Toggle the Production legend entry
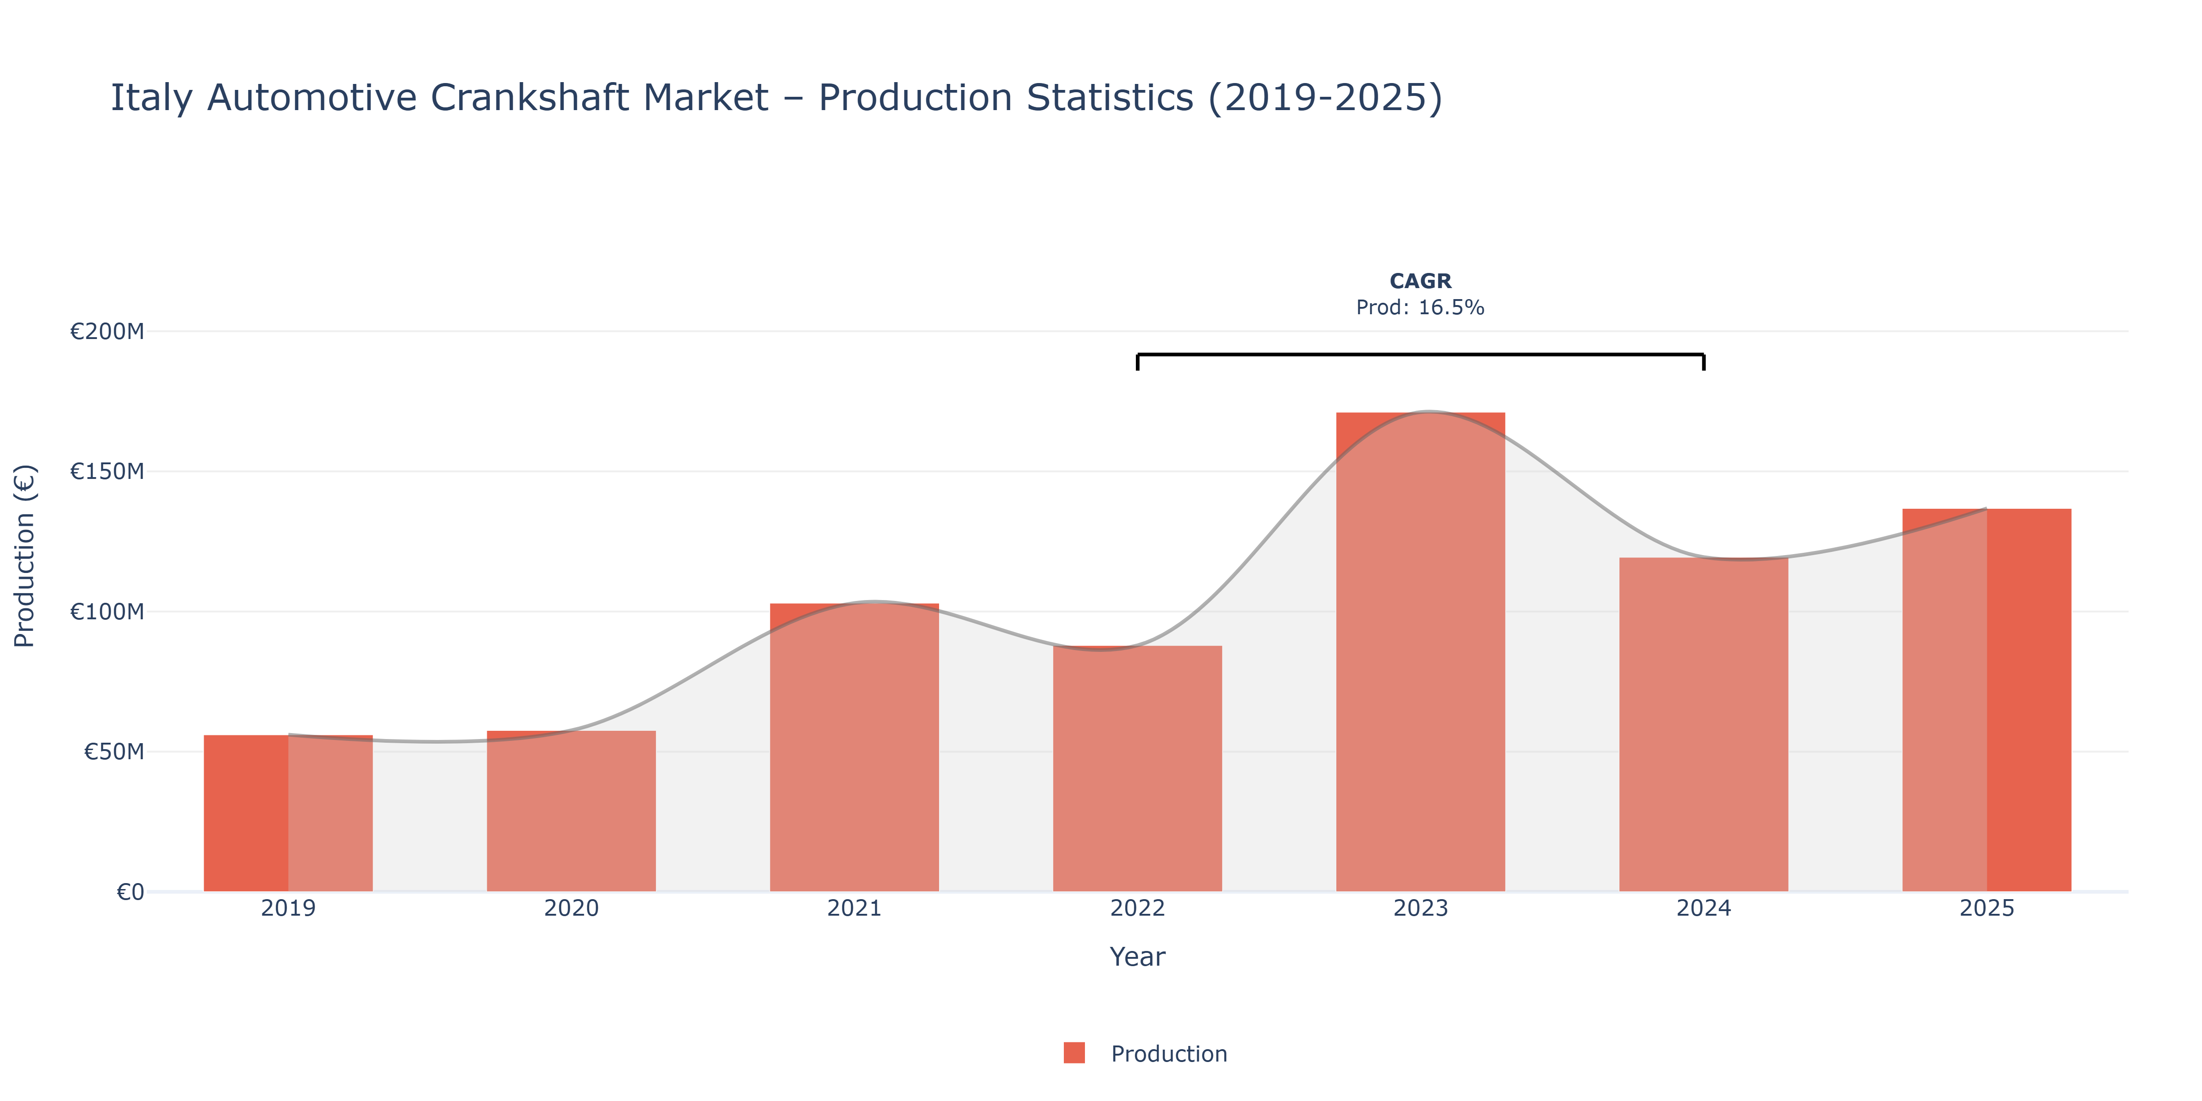This screenshot has width=2202, height=1101. click(1145, 1053)
